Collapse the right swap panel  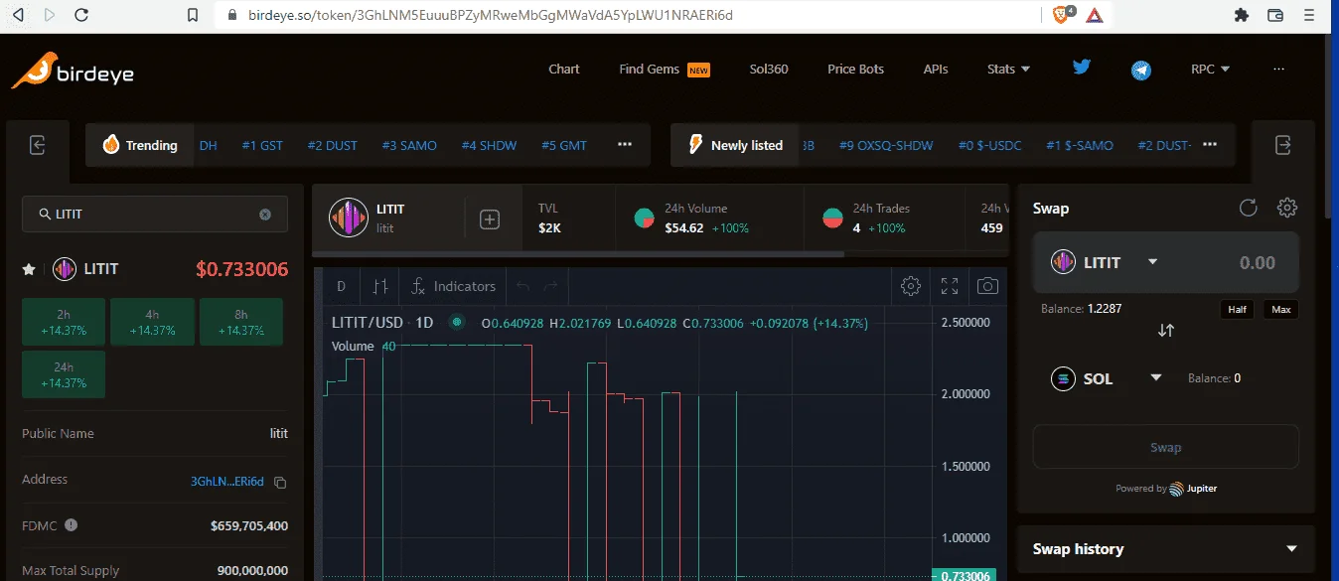1282,145
